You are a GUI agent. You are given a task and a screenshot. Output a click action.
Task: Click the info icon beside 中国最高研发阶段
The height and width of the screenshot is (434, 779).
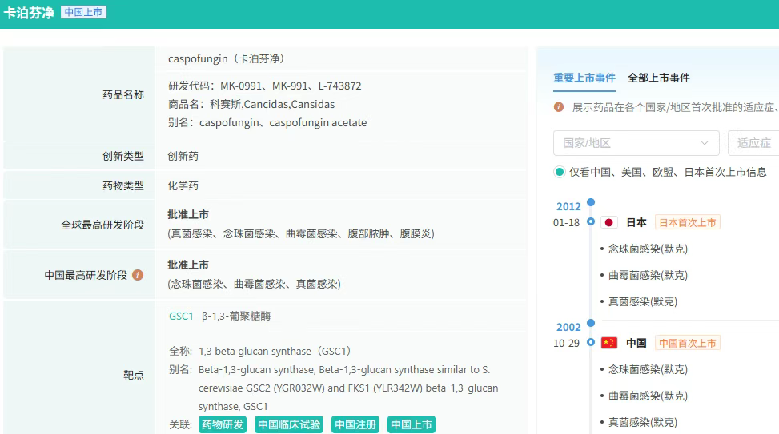pyautogui.click(x=138, y=275)
